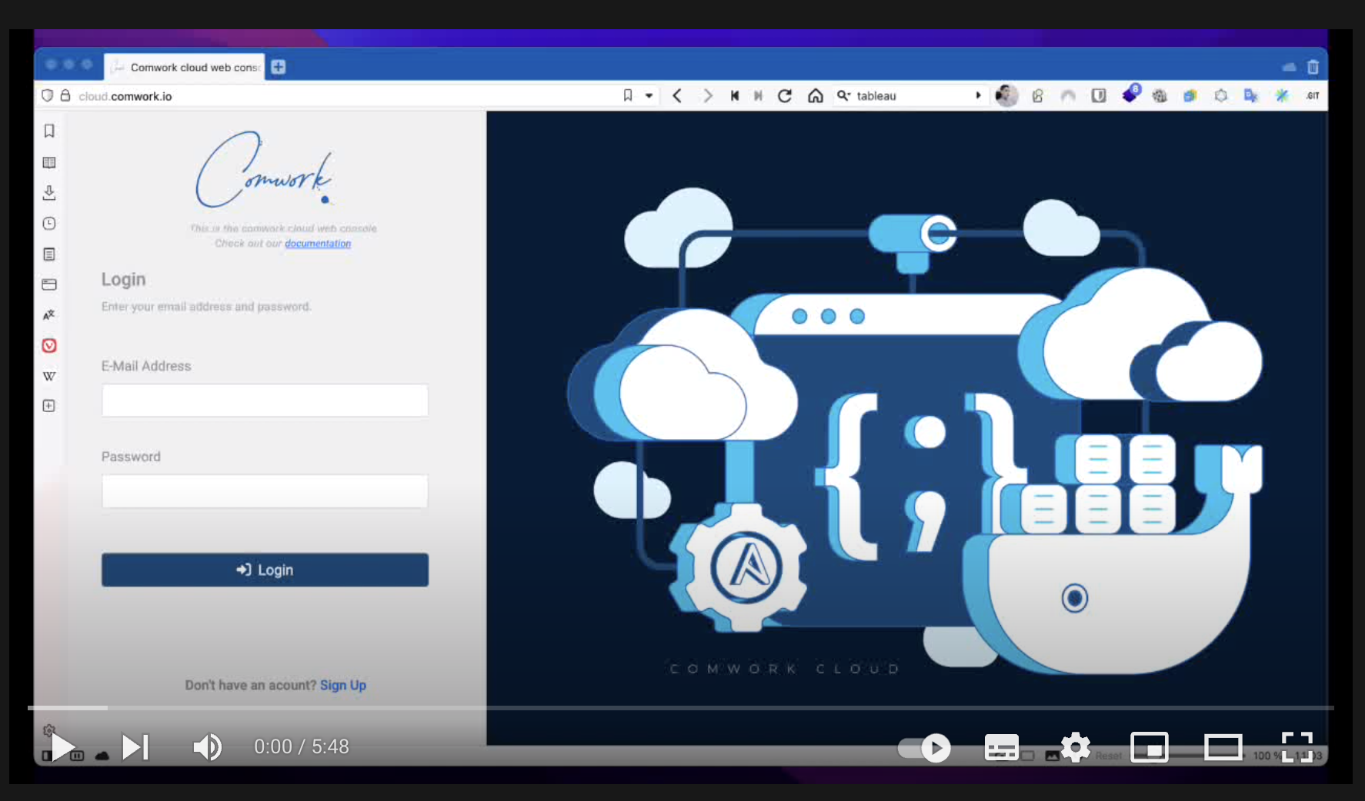Click the padlock site info icon
This screenshot has height=801, width=1365.
pos(65,95)
